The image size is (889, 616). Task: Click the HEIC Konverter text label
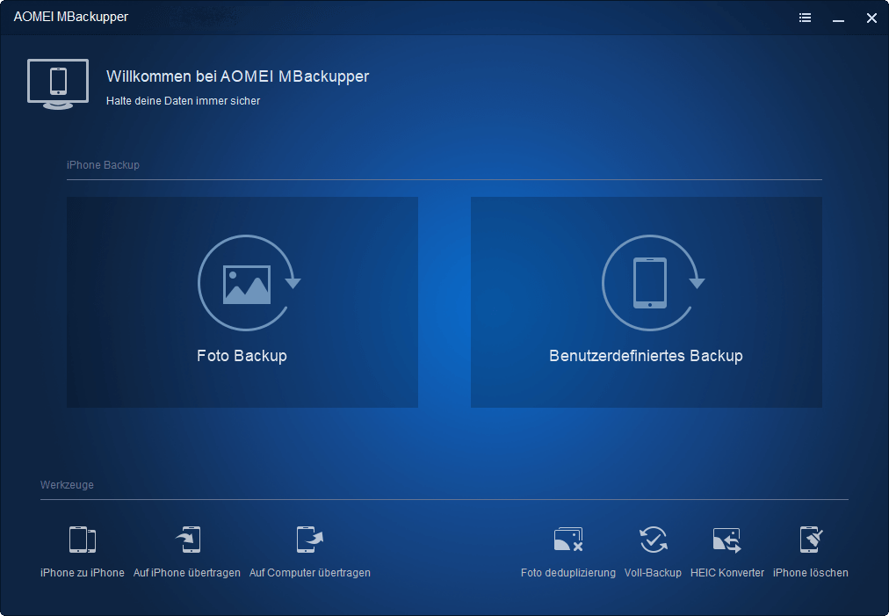(x=726, y=573)
